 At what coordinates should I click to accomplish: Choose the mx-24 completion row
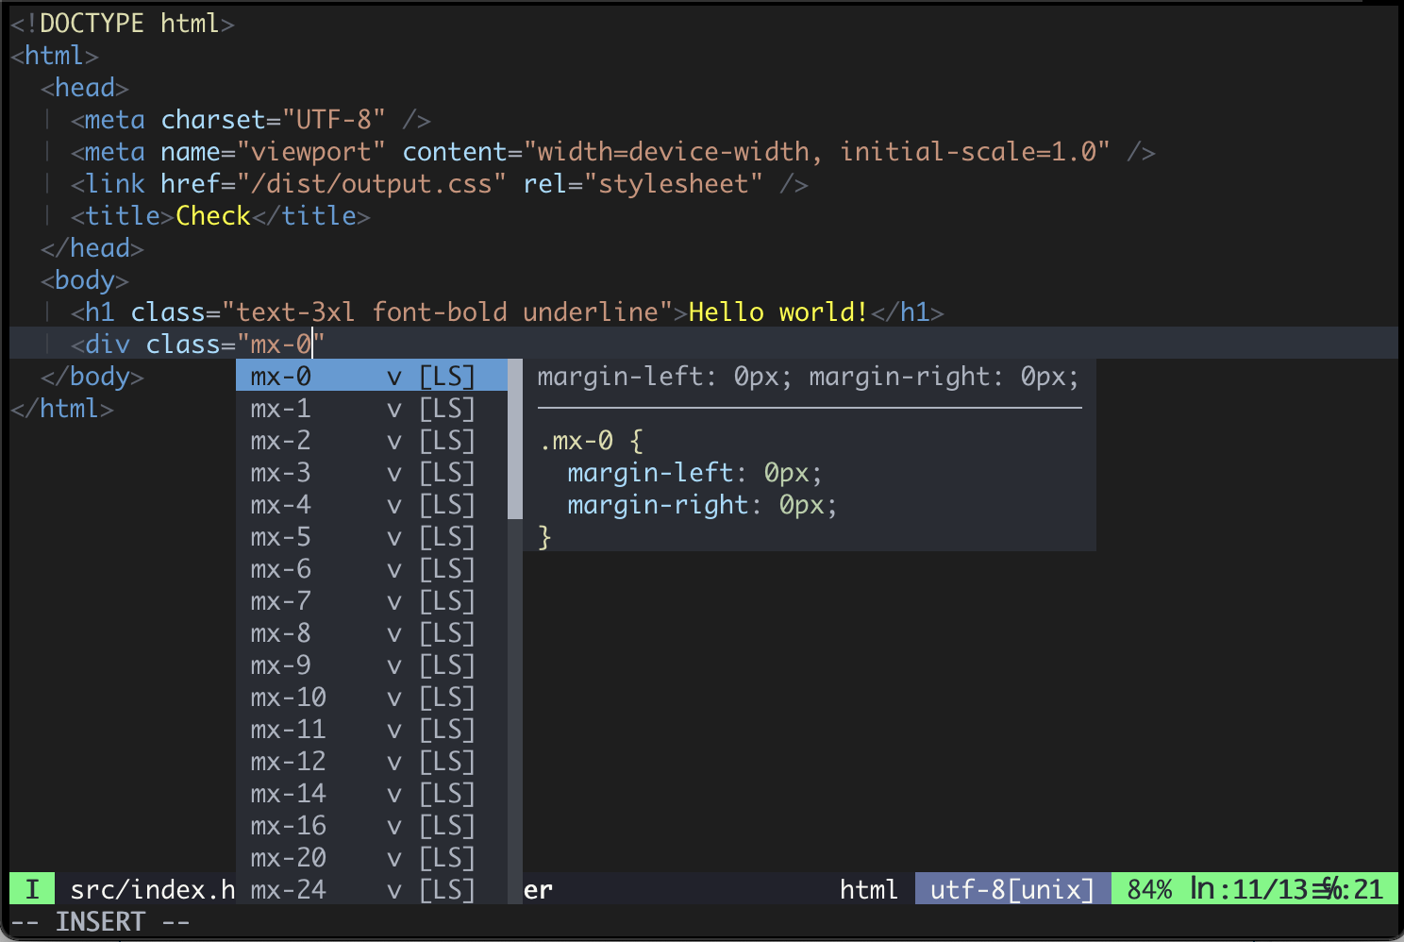click(372, 890)
